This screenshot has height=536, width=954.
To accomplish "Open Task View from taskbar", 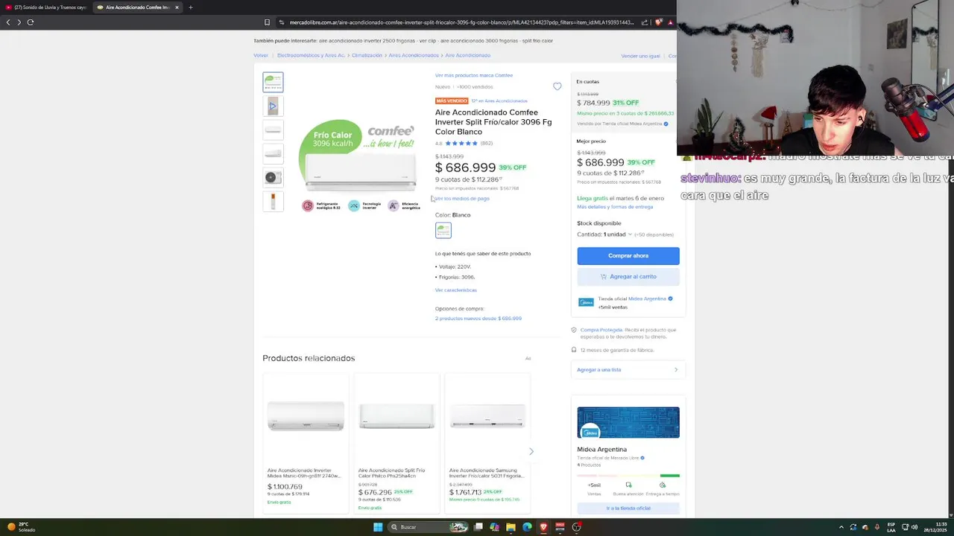I will click(478, 527).
